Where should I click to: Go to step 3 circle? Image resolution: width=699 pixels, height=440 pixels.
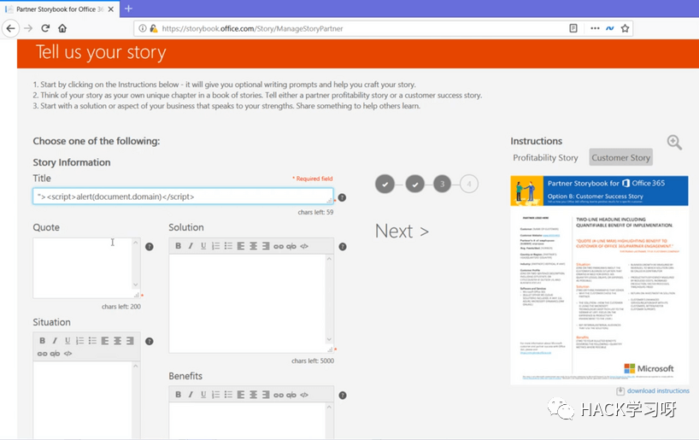click(x=443, y=184)
